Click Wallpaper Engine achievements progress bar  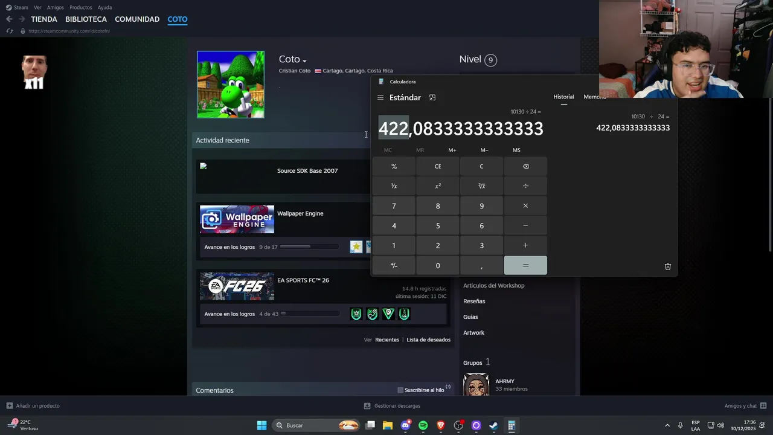click(310, 246)
